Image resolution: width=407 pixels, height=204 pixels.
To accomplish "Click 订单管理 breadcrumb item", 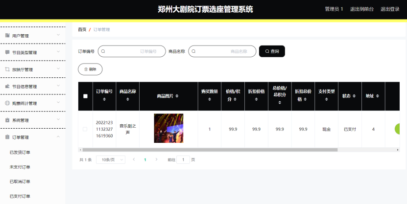I will pyautogui.click(x=101, y=29).
